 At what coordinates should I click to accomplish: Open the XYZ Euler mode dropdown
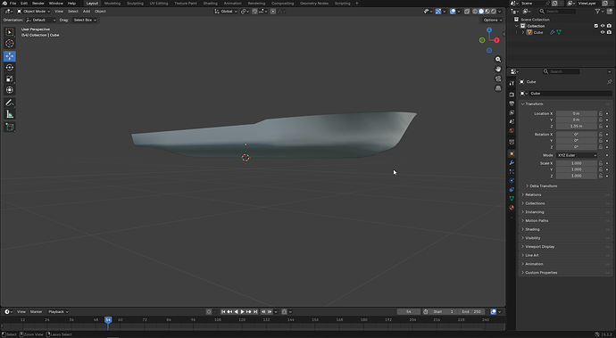577,155
